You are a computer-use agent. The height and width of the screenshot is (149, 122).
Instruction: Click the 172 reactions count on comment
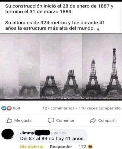point(83,147)
